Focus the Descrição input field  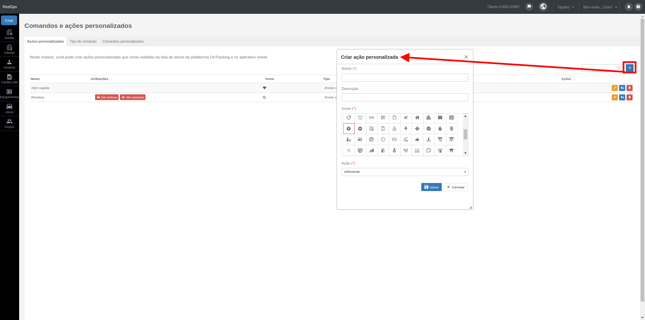click(x=405, y=97)
